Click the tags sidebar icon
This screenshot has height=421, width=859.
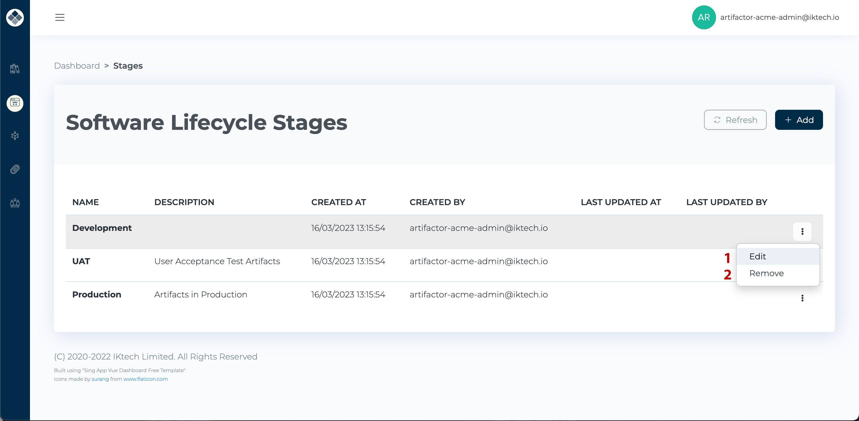tap(15, 169)
